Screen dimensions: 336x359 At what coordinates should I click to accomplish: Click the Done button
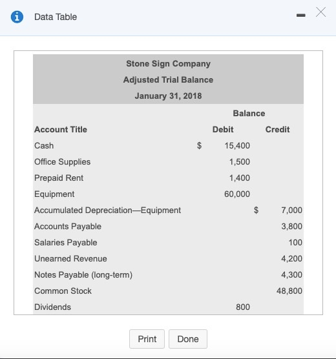tap(188, 339)
